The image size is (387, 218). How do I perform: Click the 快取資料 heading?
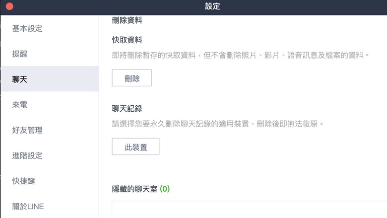(127, 40)
